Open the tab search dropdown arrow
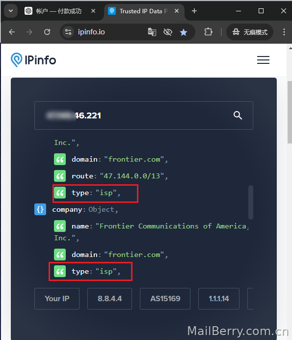 (x=11, y=11)
